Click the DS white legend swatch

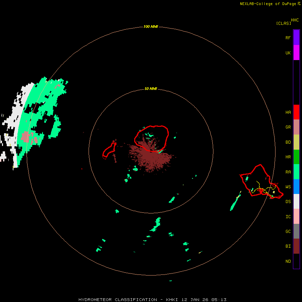(296, 201)
